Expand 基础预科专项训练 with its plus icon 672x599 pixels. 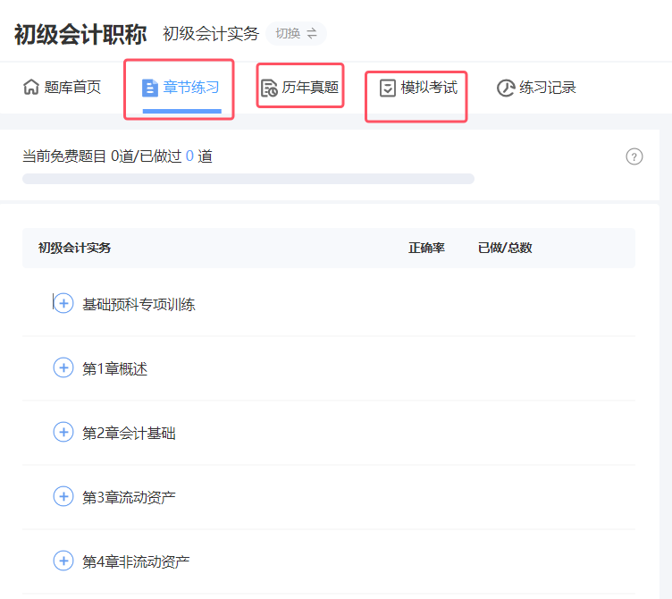coord(63,304)
